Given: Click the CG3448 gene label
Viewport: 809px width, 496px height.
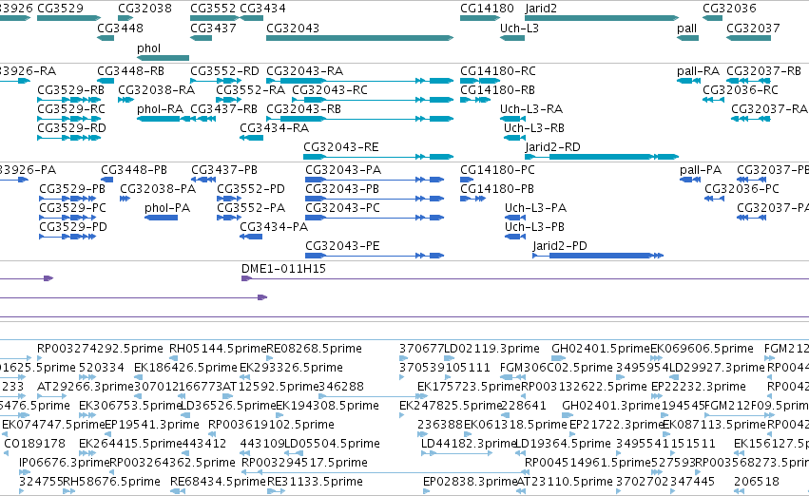Looking at the screenshot, I should [x=120, y=28].
